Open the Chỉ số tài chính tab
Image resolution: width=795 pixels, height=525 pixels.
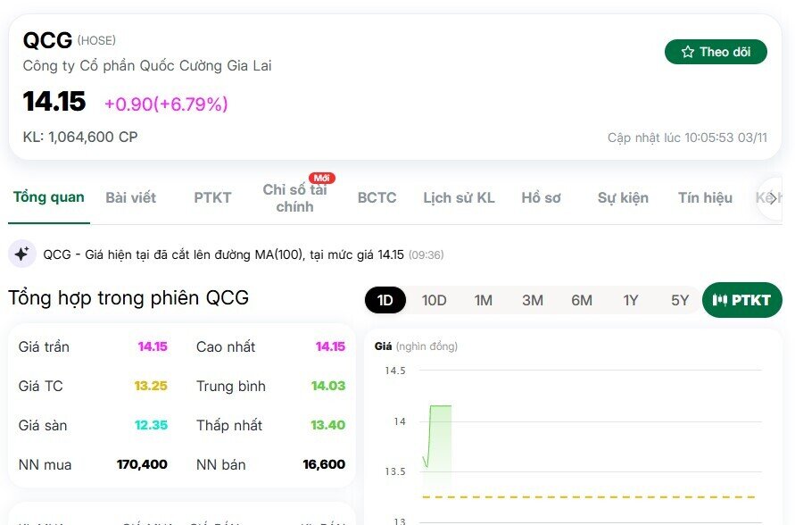(x=294, y=197)
